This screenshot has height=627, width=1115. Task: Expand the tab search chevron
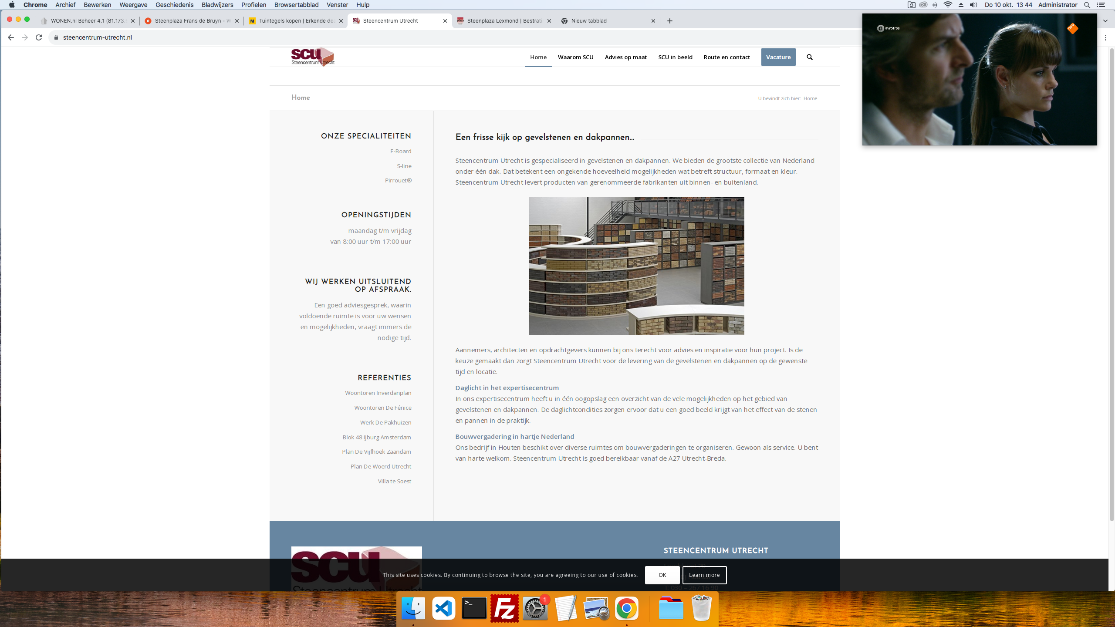click(1105, 20)
